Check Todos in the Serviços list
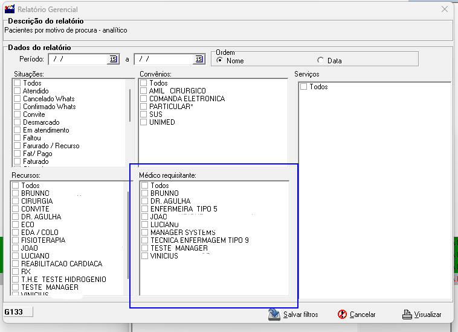The image size is (458, 332). tap(303, 87)
